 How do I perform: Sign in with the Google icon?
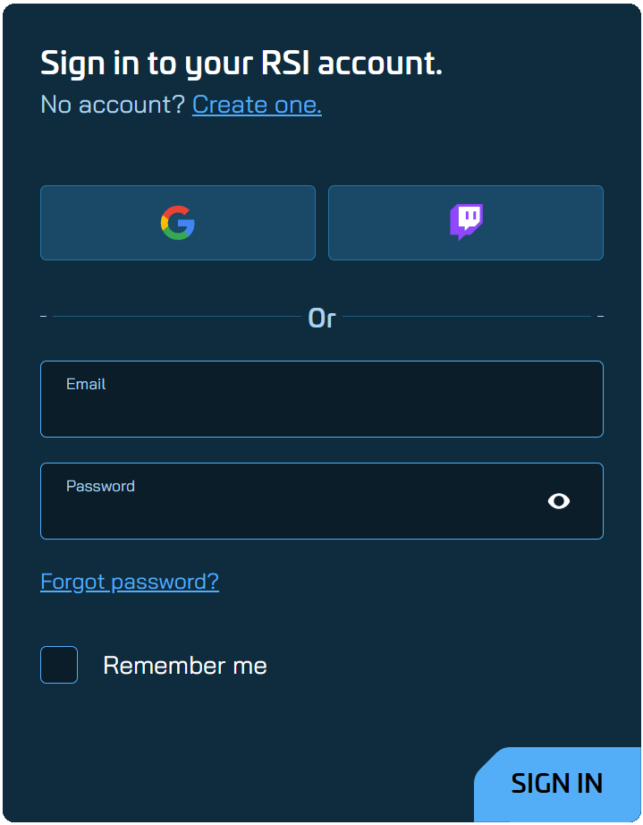pyautogui.click(x=178, y=223)
